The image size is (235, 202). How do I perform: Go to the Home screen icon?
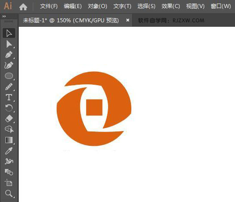point(23,7)
